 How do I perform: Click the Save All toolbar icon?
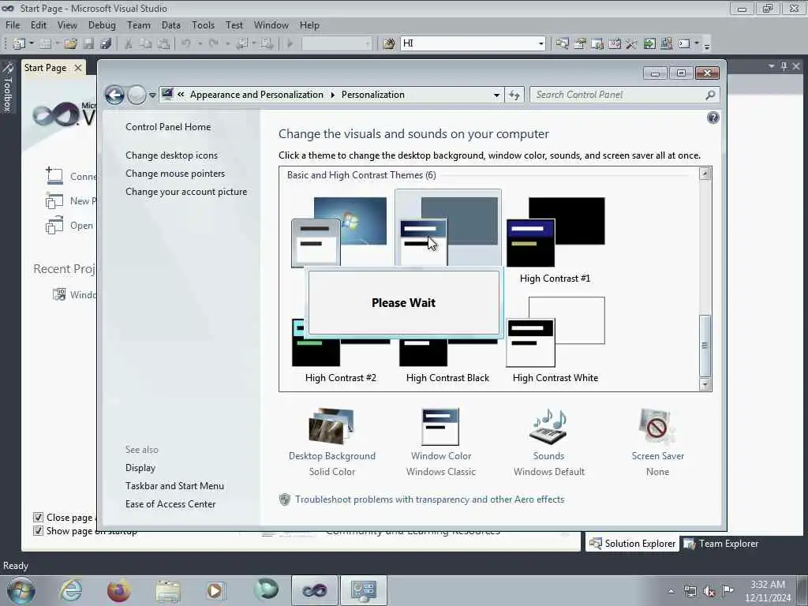(106, 44)
